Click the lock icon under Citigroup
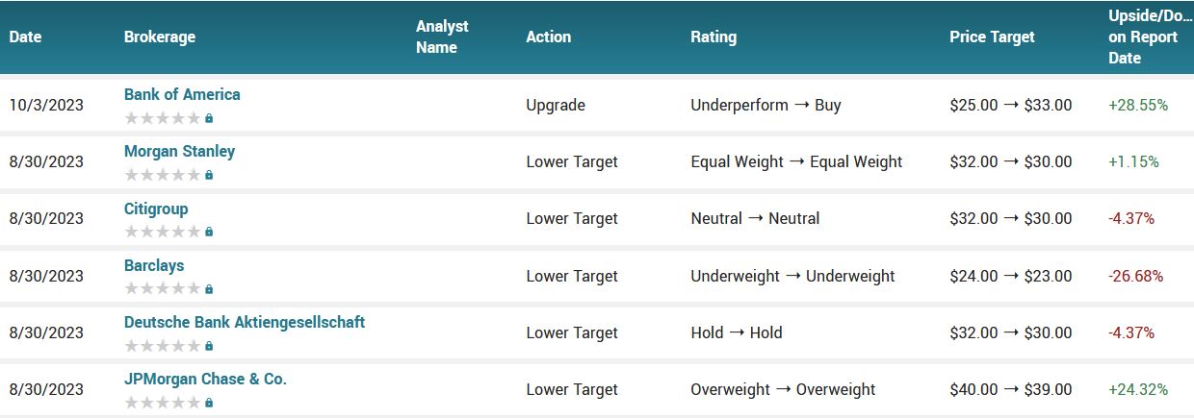Screen dimensions: 1194x418 (209, 232)
